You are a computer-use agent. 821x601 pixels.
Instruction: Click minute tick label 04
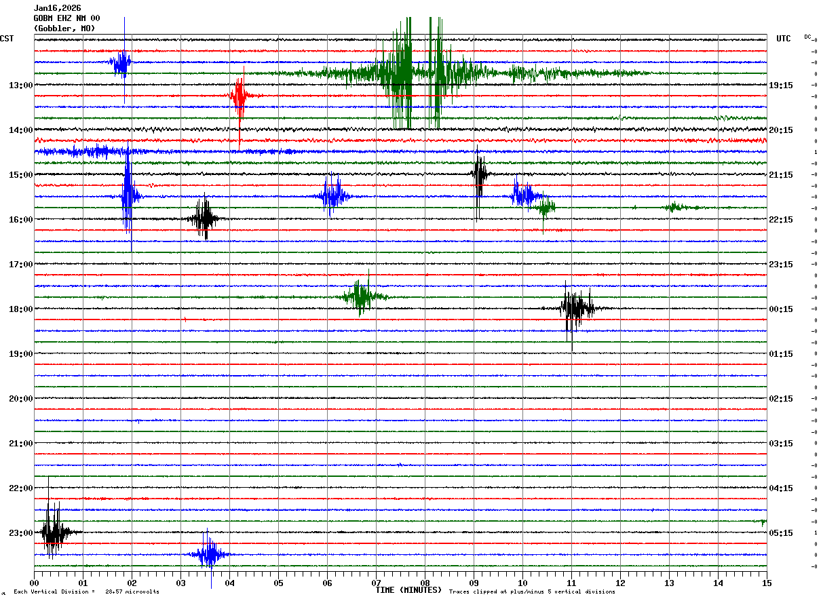[229, 583]
